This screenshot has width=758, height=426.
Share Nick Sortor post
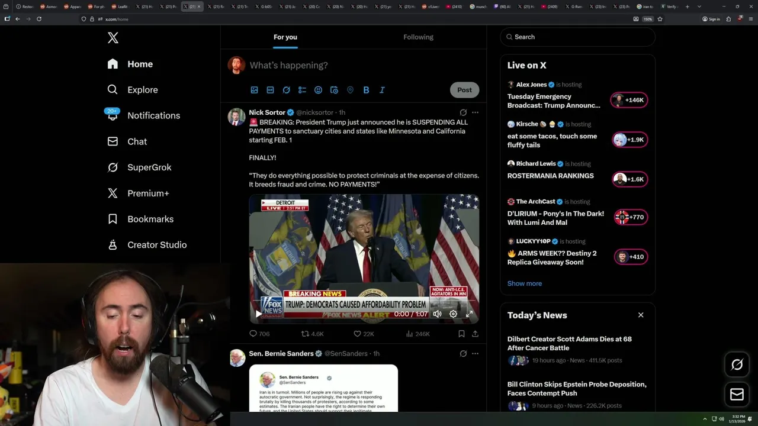pos(475,334)
